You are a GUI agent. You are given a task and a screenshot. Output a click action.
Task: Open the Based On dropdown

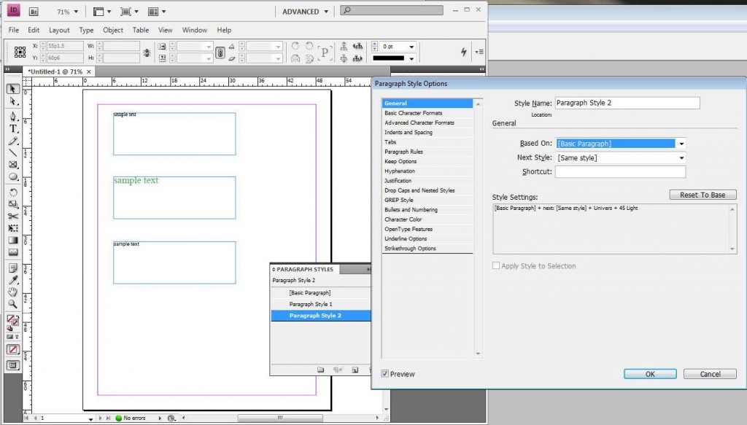click(x=682, y=144)
